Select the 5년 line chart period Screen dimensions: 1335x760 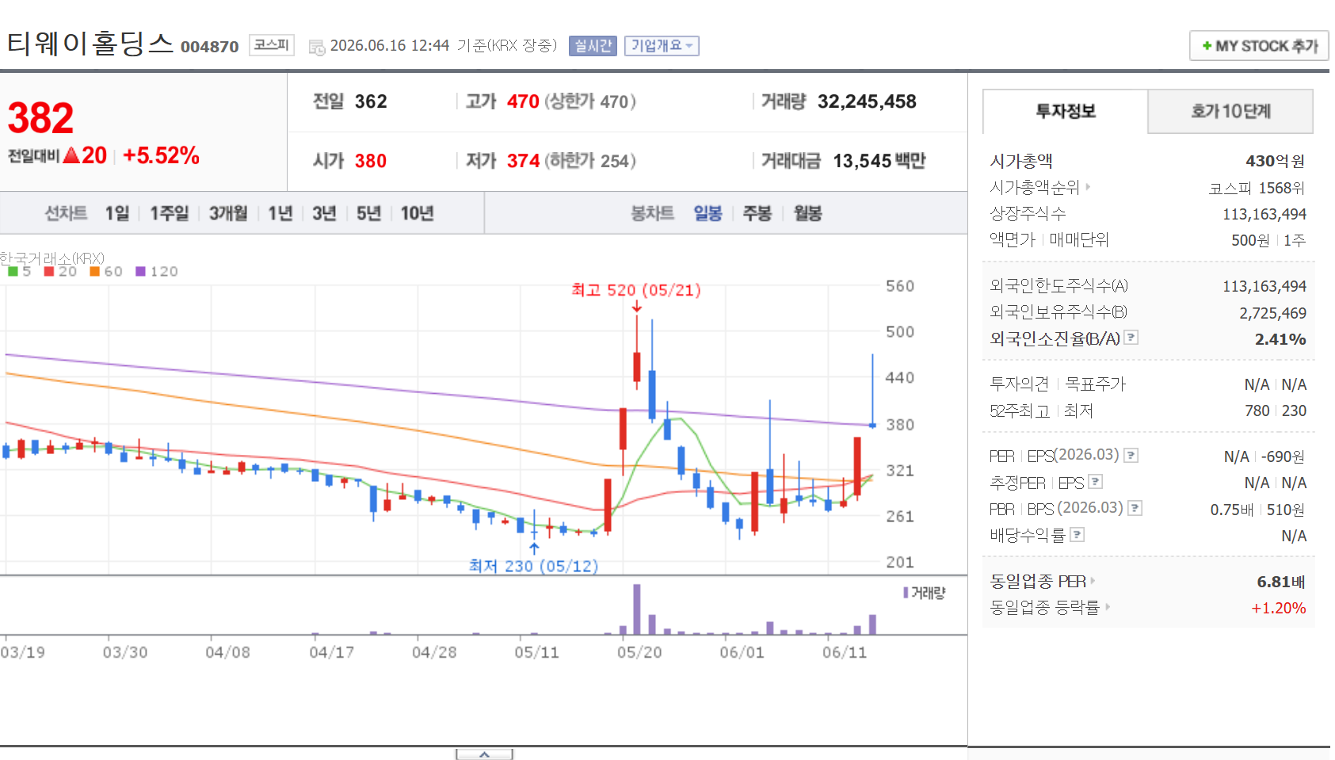(x=369, y=213)
